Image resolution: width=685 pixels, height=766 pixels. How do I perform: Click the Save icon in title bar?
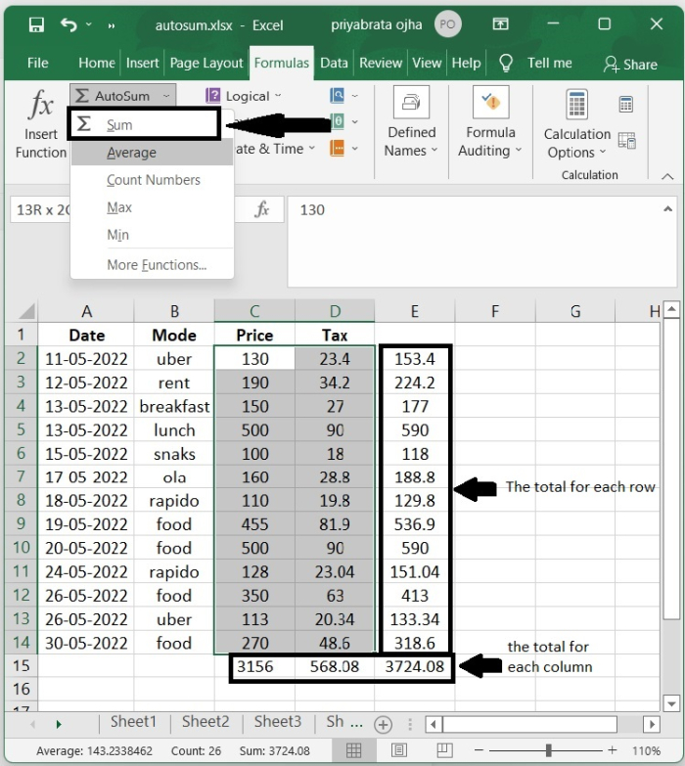click(x=36, y=24)
